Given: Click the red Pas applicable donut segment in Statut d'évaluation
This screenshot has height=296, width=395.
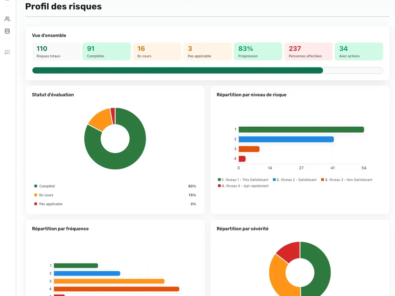Looking at the screenshot, I should pyautogui.click(x=113, y=116).
